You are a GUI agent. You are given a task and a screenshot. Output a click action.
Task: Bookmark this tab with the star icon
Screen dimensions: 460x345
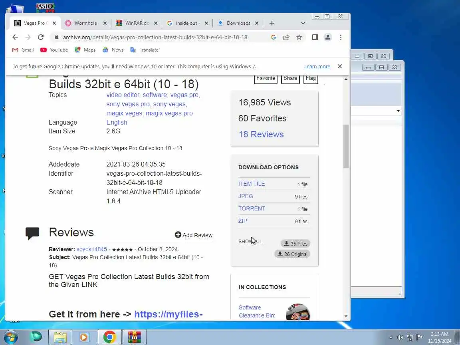[x=299, y=37]
